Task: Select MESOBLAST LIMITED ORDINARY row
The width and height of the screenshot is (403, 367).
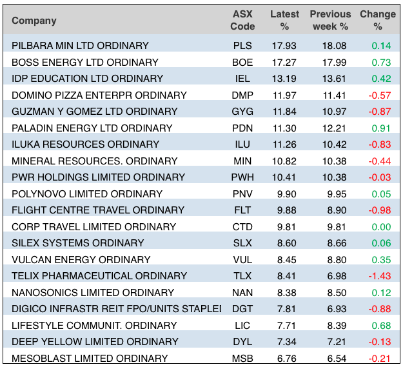Action: tap(90, 359)
